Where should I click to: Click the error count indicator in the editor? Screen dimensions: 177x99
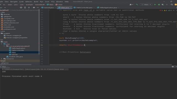pyautogui.click(x=161, y=10)
